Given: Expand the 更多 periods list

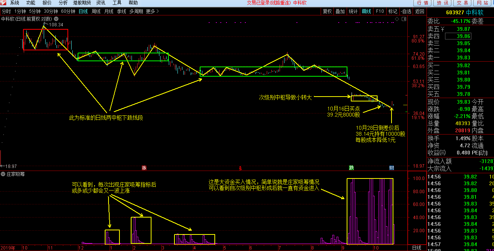Looking at the screenshot, I should [x=152, y=11].
